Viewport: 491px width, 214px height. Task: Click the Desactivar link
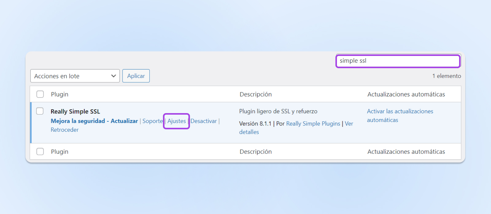click(x=204, y=121)
